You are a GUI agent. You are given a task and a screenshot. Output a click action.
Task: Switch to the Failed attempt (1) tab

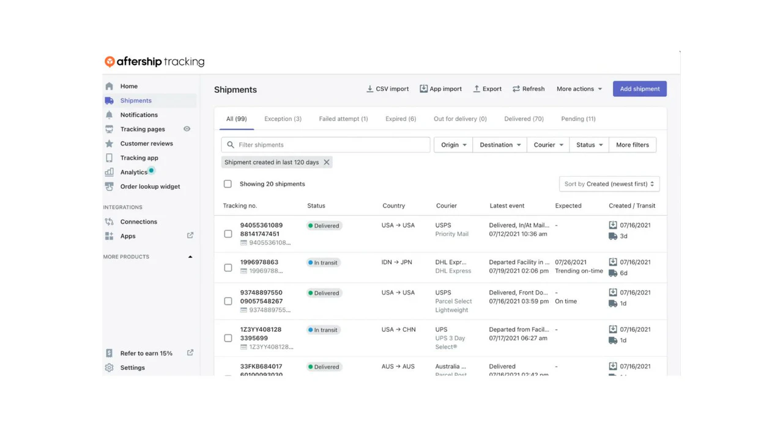coord(343,119)
